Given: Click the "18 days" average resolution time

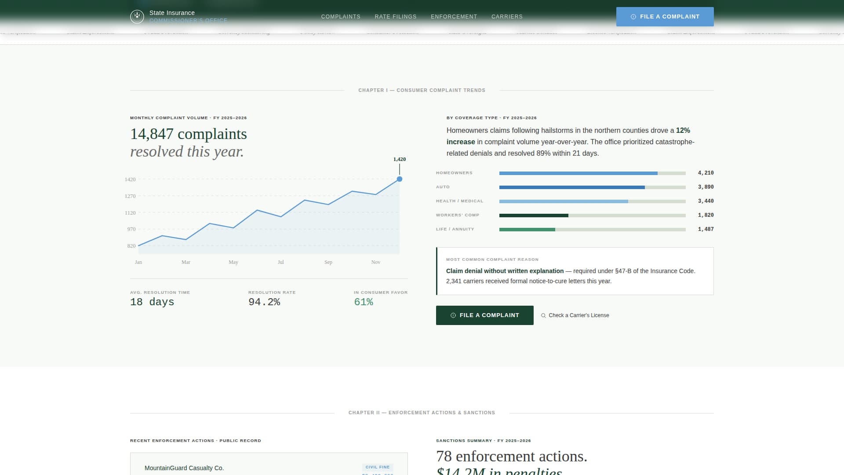Looking at the screenshot, I should (152, 302).
